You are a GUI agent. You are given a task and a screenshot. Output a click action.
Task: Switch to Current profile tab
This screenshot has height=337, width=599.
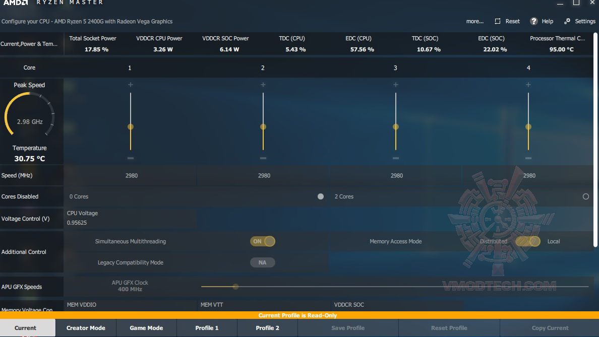point(28,328)
